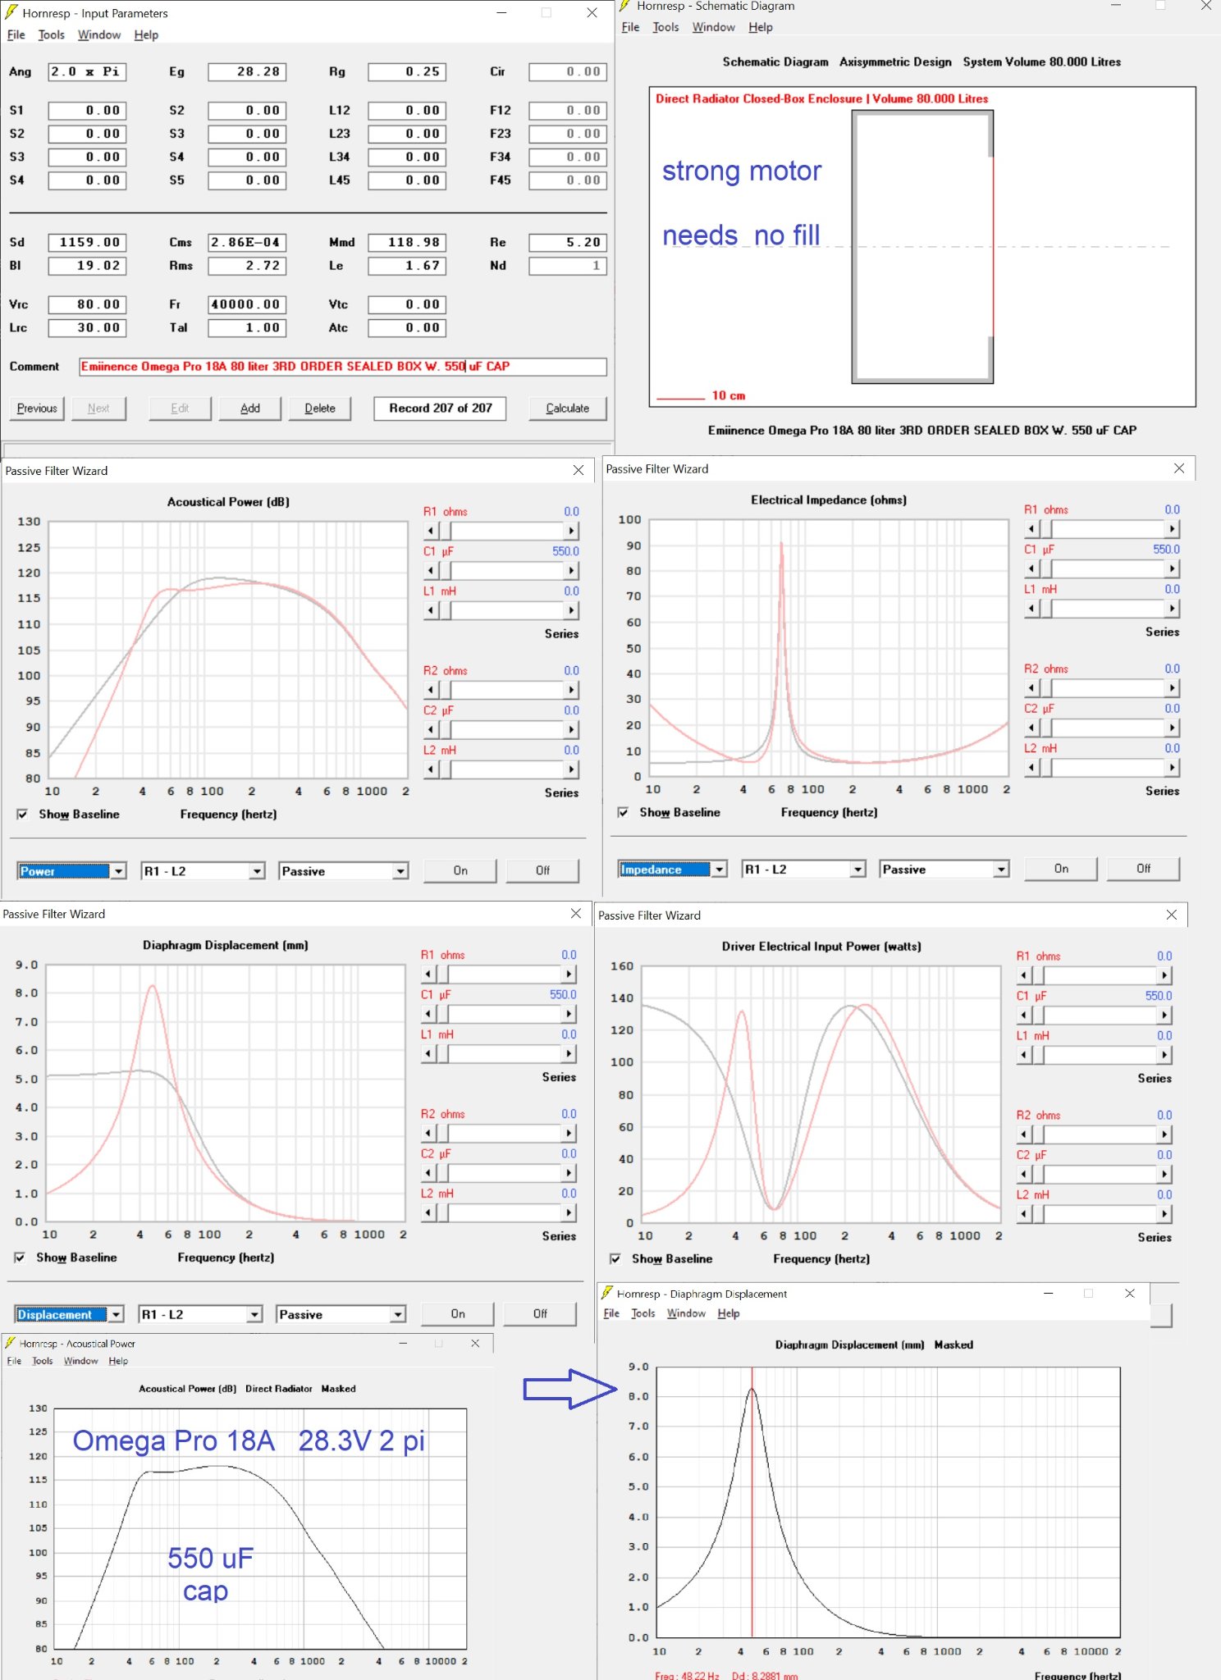Turn filter Off in Displacement wizard

540,1314
